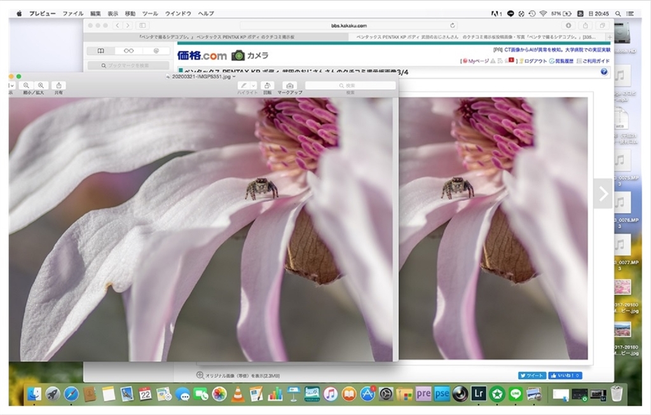Open the ウインドウ menu

178,14
